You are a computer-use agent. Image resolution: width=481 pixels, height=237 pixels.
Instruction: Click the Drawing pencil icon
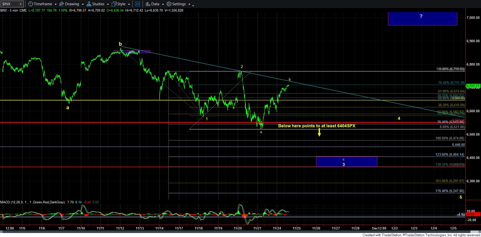[x=62, y=4]
